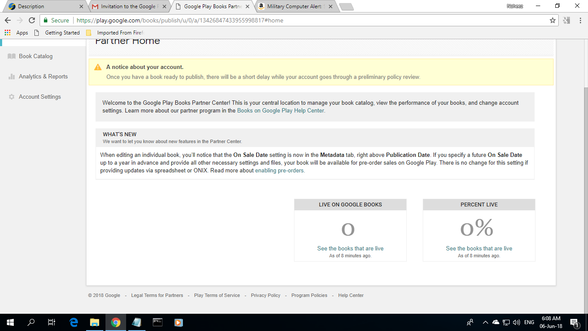Click the Secure padlock site info
Image resolution: width=588 pixels, height=331 pixels.
pos(56,20)
